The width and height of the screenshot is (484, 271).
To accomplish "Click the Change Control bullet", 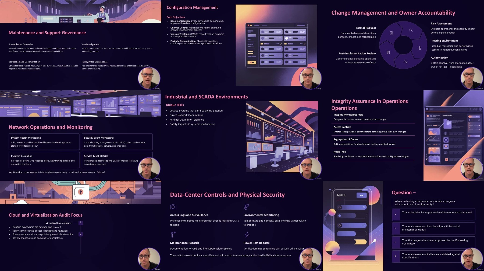I will tap(195, 29).
